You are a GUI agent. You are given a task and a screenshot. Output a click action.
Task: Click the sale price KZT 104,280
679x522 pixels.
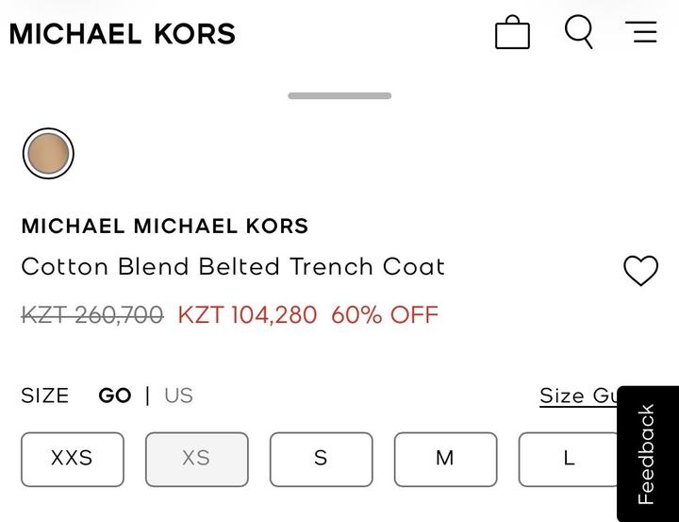tap(247, 314)
